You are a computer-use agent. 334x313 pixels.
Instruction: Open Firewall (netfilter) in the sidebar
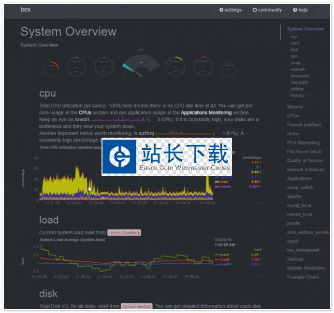(x=304, y=125)
